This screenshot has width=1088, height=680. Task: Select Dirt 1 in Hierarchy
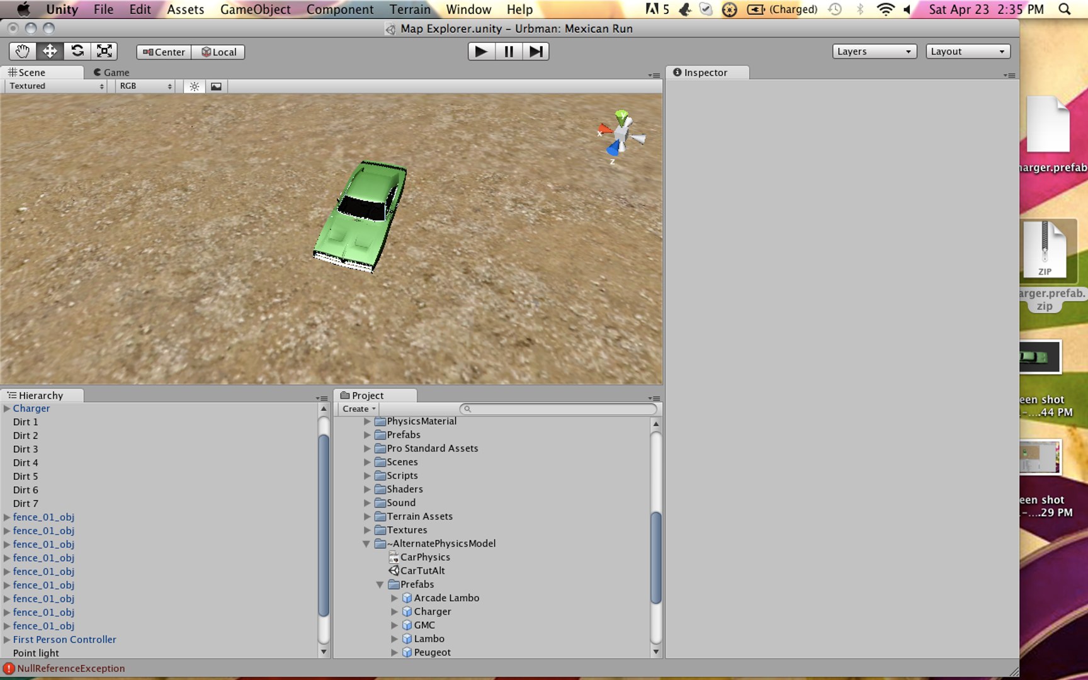25,422
